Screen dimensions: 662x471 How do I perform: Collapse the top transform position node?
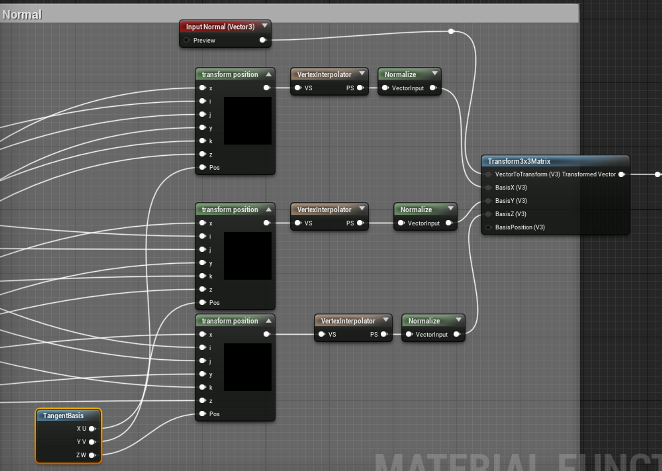click(269, 75)
